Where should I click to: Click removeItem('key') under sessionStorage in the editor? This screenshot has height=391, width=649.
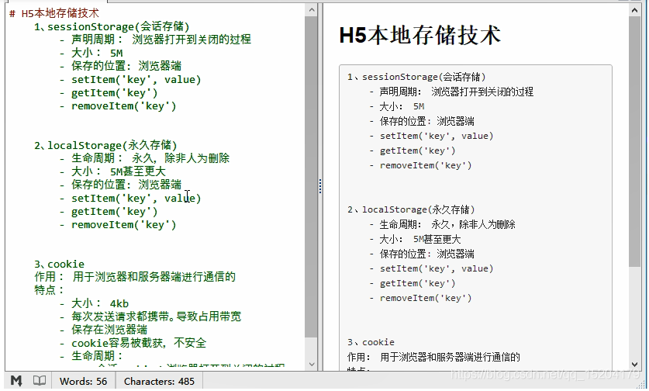coord(118,106)
